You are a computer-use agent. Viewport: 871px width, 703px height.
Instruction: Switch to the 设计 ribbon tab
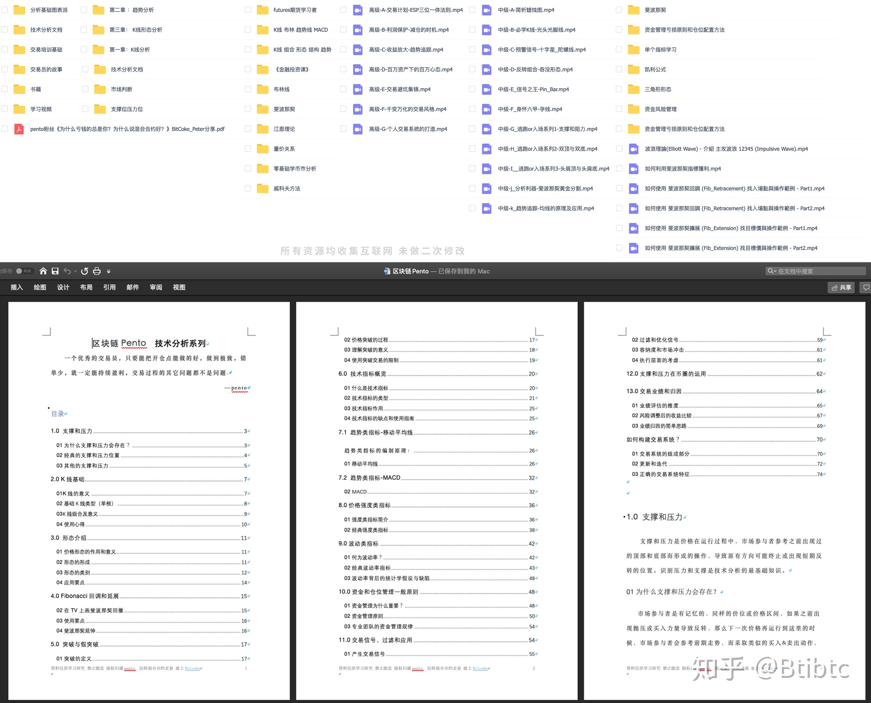(63, 287)
